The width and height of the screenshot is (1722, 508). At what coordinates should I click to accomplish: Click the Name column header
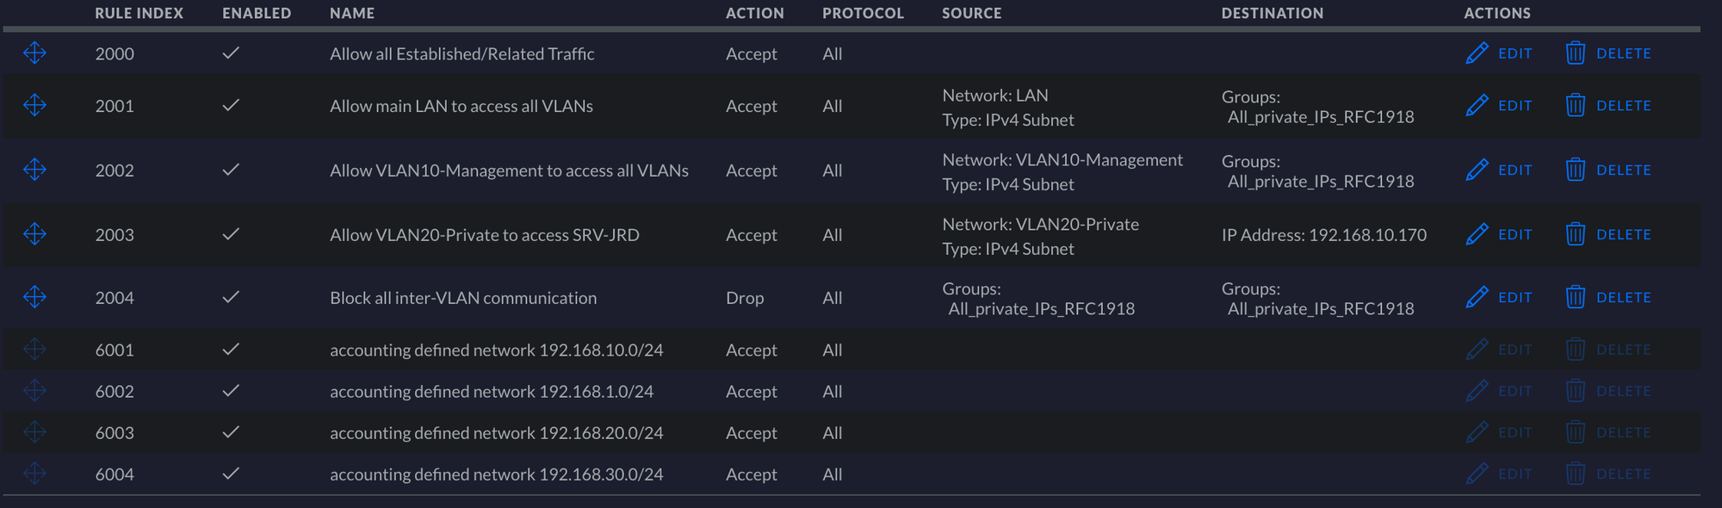coord(352,14)
